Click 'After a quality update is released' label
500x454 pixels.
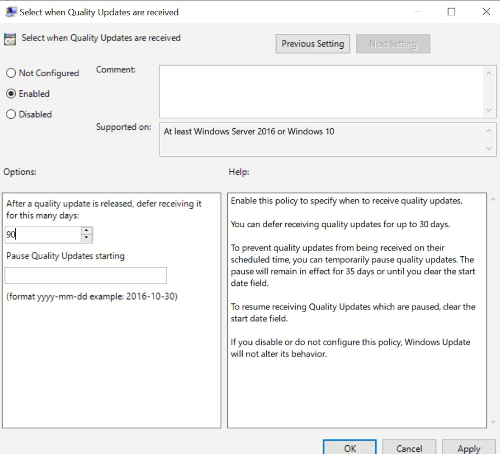point(104,209)
